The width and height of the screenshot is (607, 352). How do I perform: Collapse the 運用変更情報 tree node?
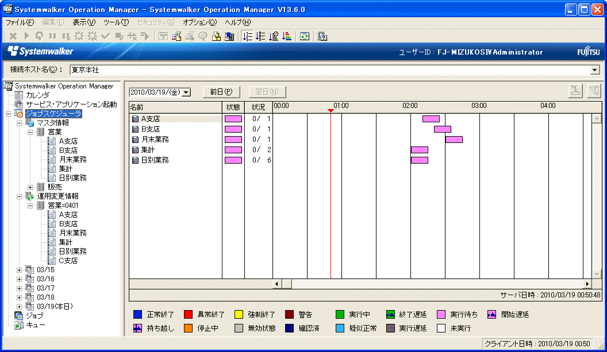click(x=20, y=196)
